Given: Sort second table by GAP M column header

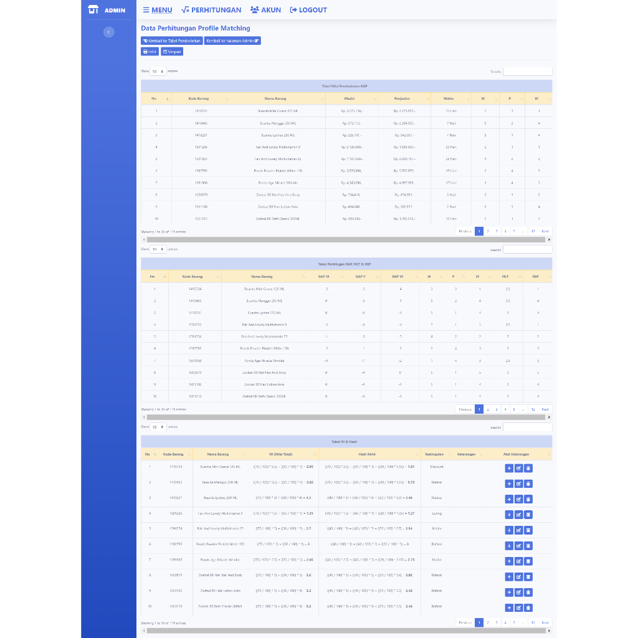Looking at the screenshot, I should 326,277.
